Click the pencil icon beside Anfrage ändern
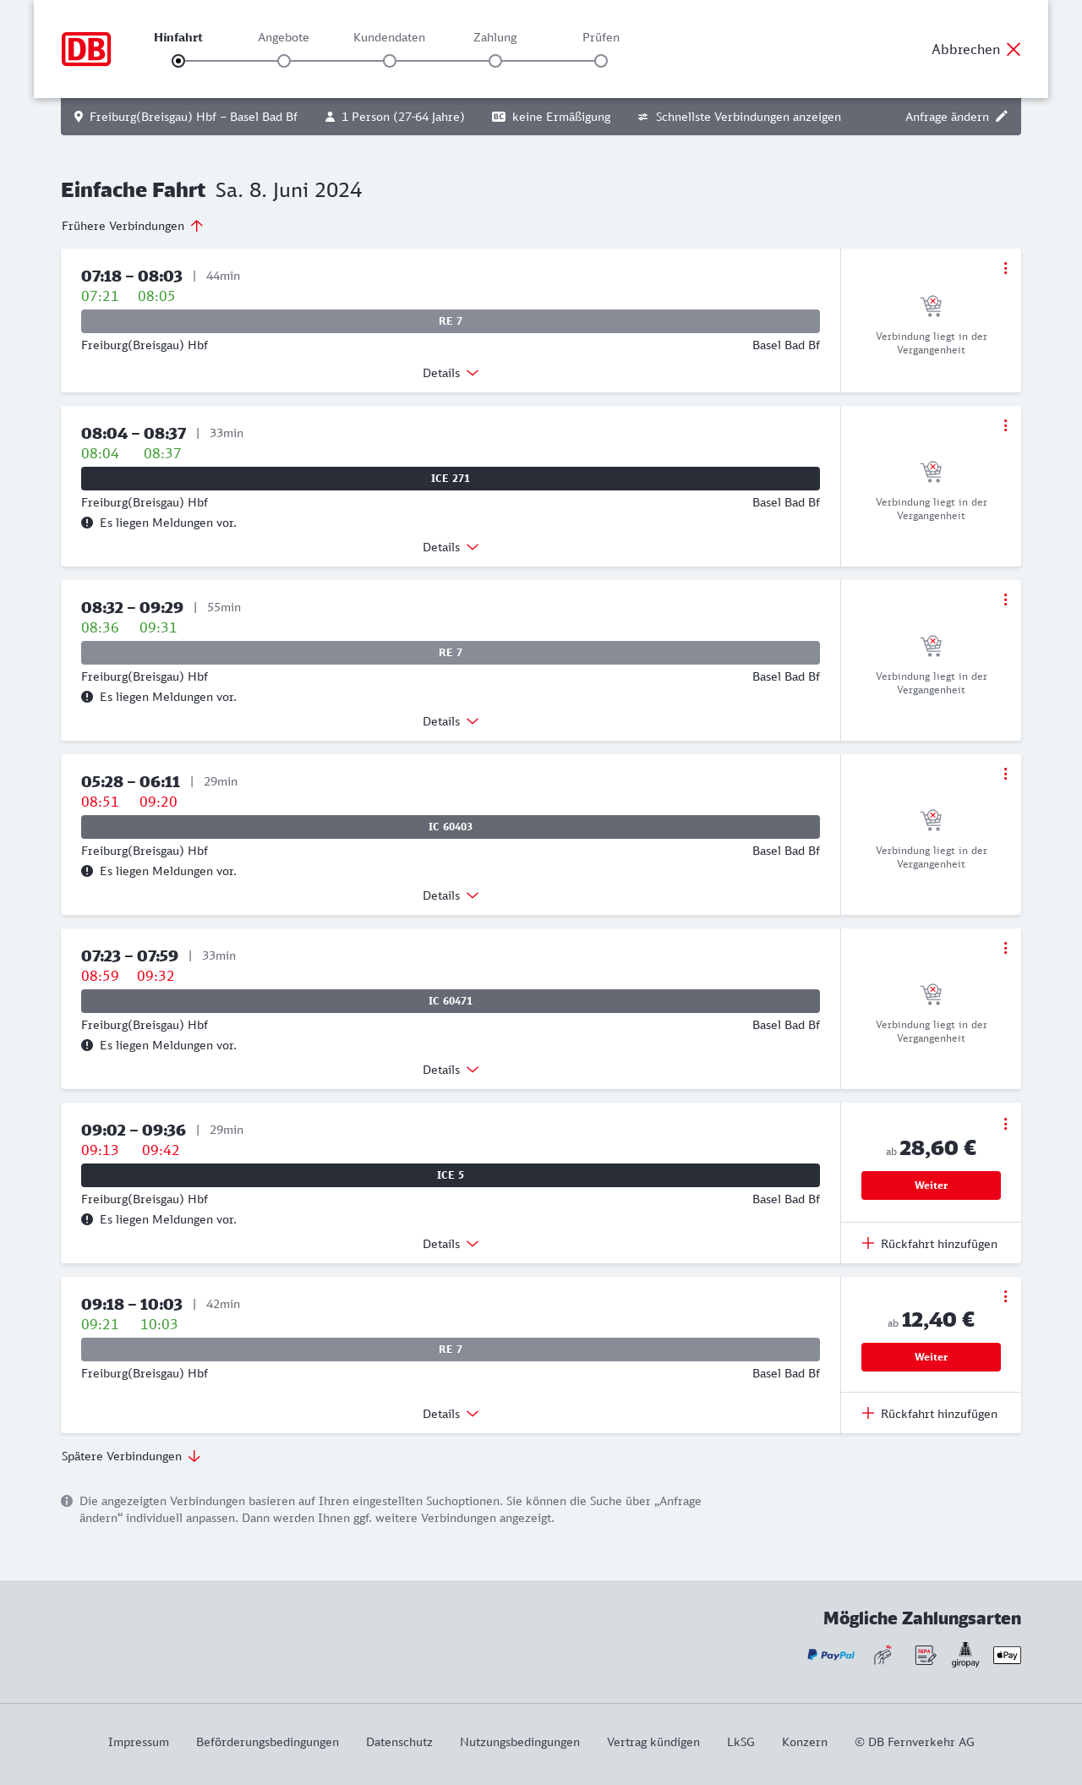The width and height of the screenshot is (1082, 1785). click(x=1002, y=117)
